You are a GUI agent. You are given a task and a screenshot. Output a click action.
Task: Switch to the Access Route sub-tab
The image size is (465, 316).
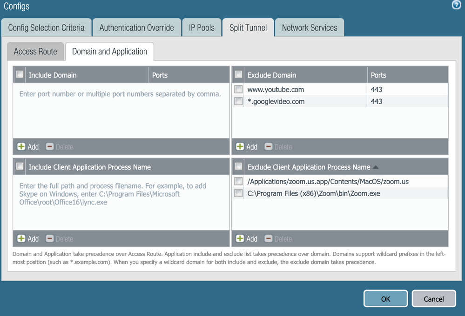(x=35, y=51)
